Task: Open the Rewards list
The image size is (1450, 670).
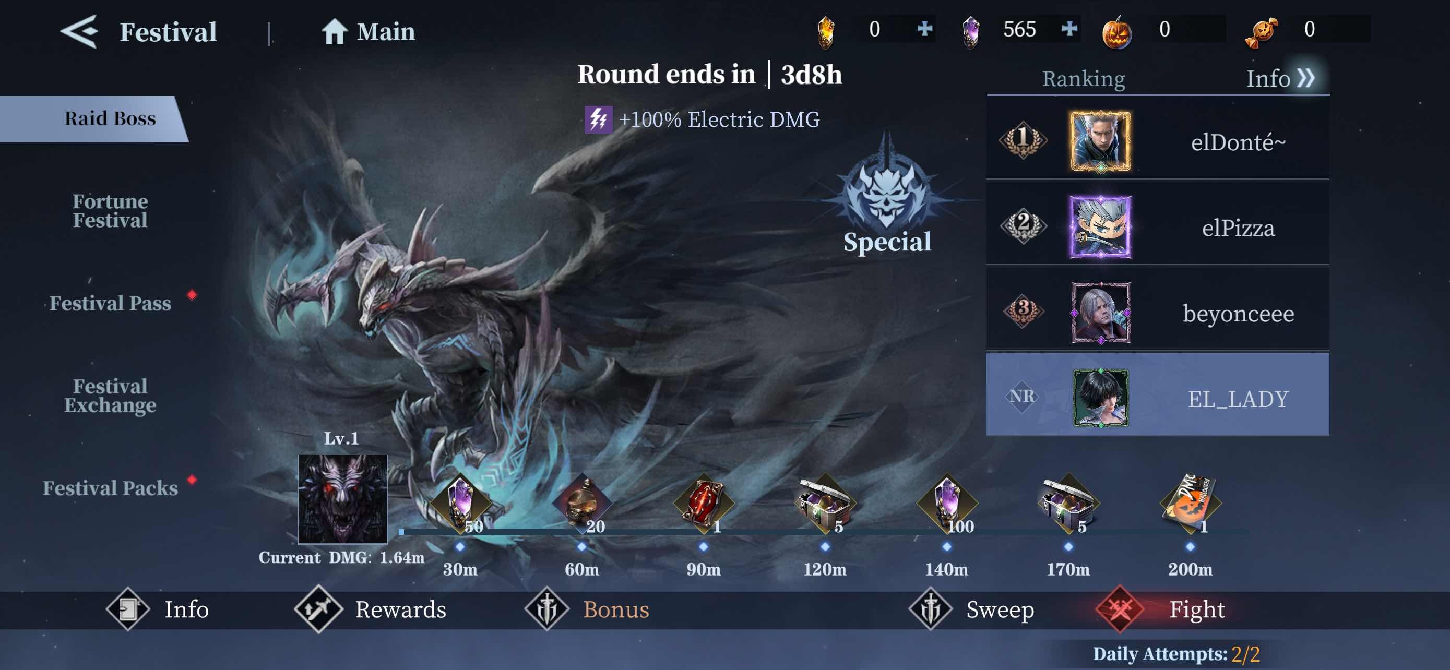Action: 371,609
